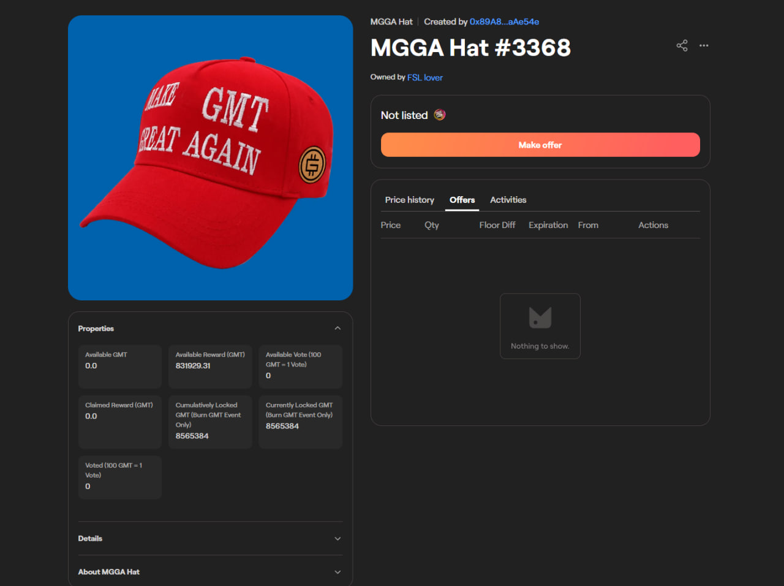Collapse the Properties section

click(x=337, y=329)
